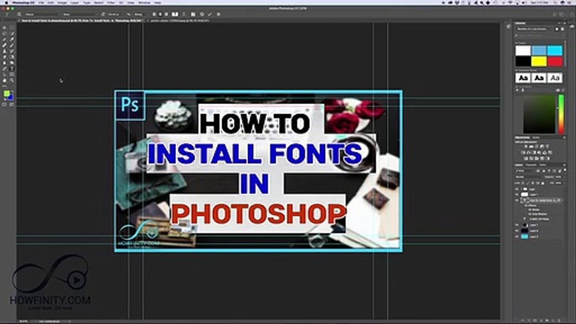Expand the Logo layer group
Screen dimensions: 576x324
pos(522,189)
